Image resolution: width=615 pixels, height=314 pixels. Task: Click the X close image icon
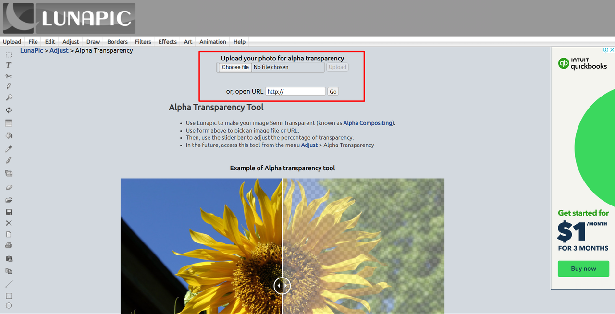click(x=9, y=223)
